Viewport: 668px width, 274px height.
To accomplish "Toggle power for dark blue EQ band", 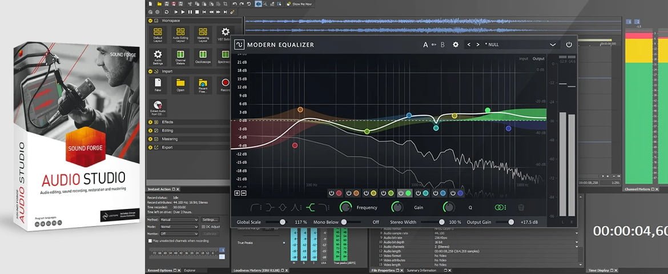I will point(452,193).
